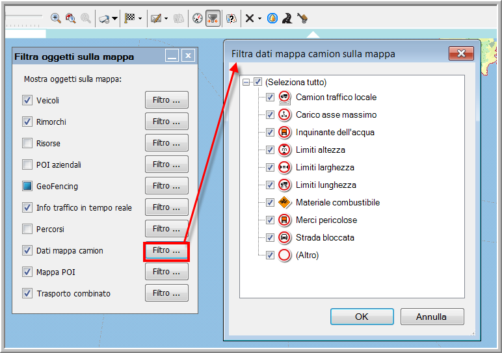Click the winding road route icon
The height and width of the screenshot is (353, 502).
287,18
